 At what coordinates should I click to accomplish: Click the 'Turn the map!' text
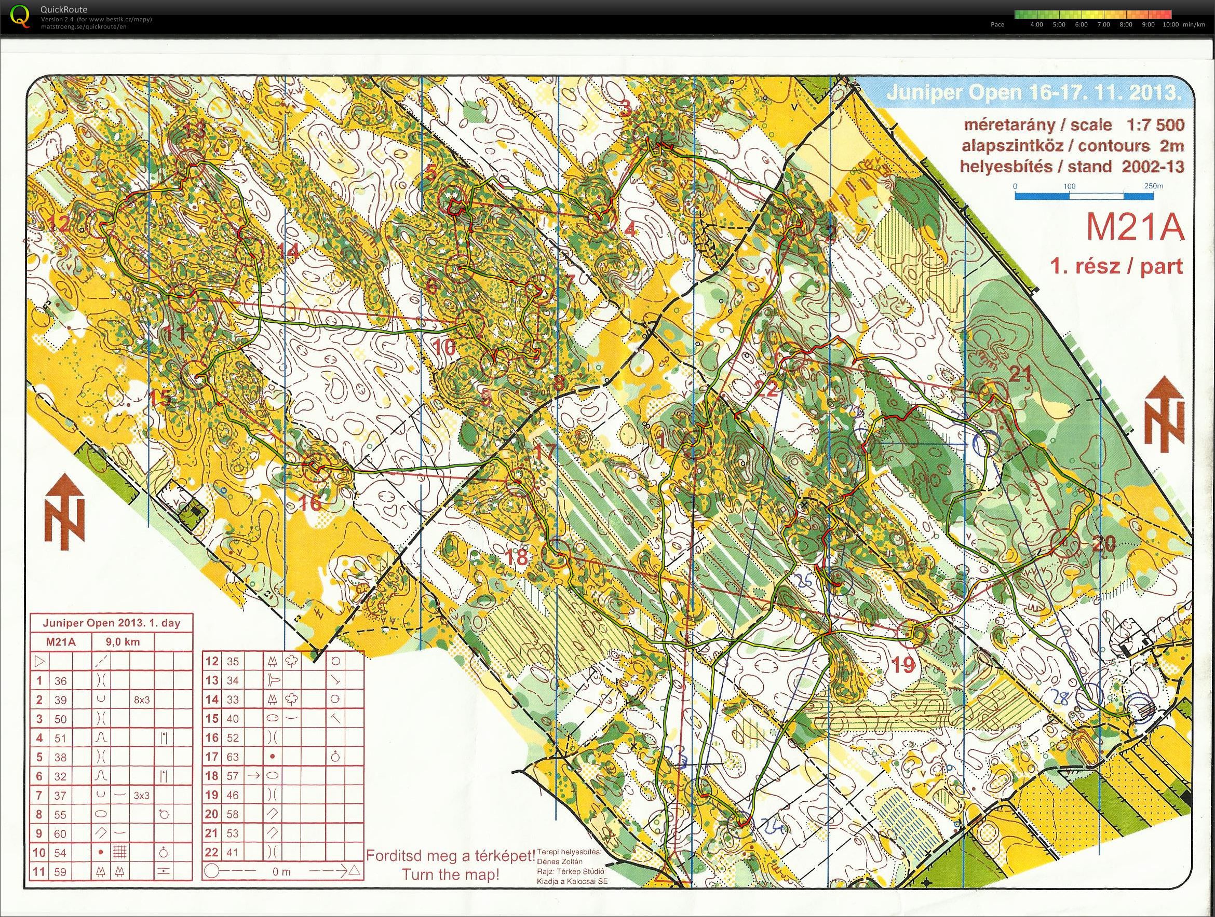(x=450, y=875)
